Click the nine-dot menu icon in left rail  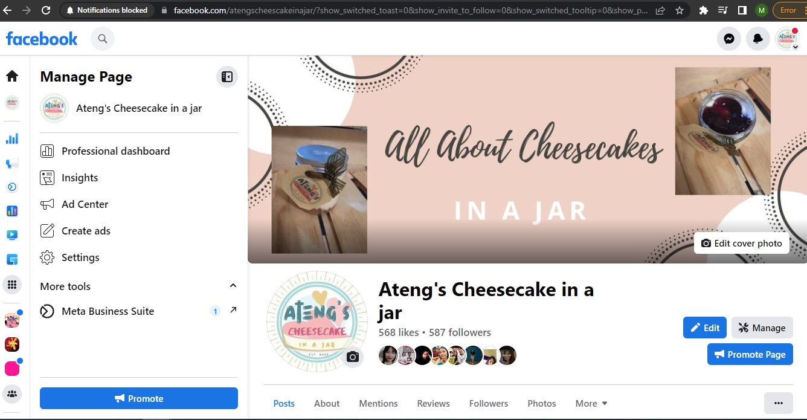coord(12,285)
